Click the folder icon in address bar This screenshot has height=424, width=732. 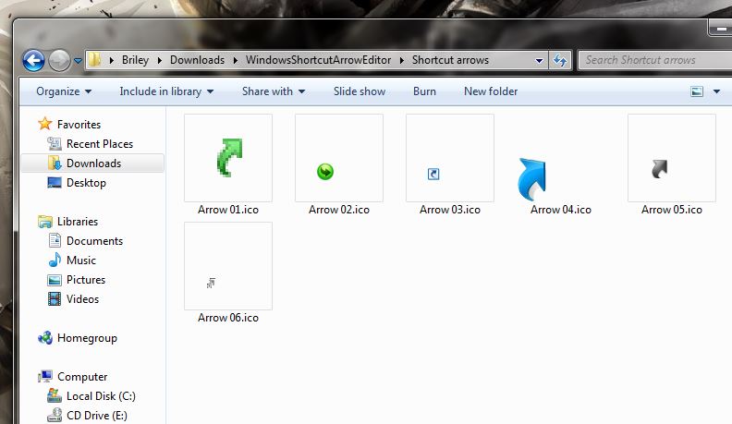[95, 60]
